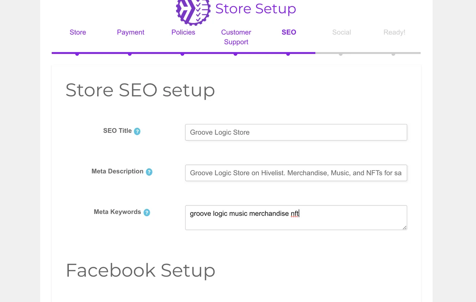Click the SEO Title input field

click(296, 132)
